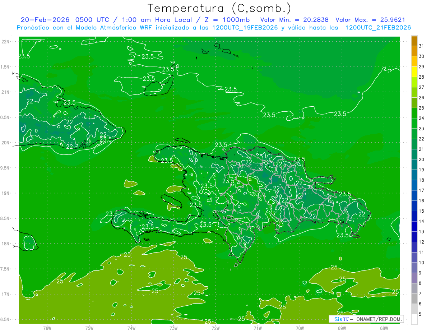Select the '20-Feb-2026' date text
This screenshot has height=333, width=431.
pos(45,20)
